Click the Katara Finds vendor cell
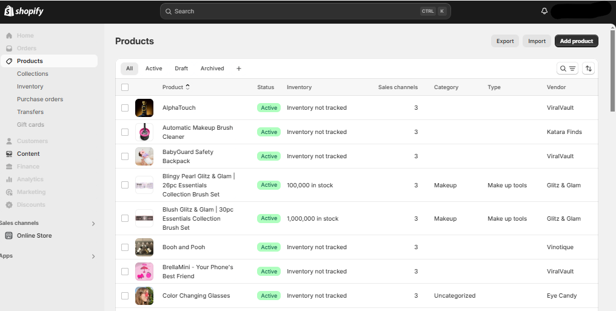Image resolution: width=616 pixels, height=311 pixels. [564, 132]
